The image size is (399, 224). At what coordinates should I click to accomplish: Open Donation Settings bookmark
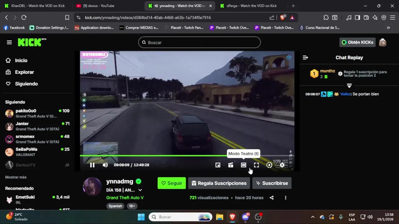click(x=49, y=28)
